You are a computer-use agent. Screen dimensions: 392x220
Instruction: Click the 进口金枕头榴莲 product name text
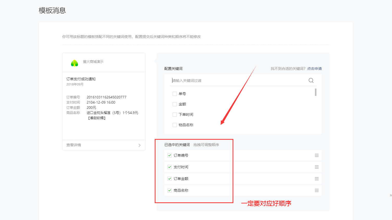(x=113, y=115)
